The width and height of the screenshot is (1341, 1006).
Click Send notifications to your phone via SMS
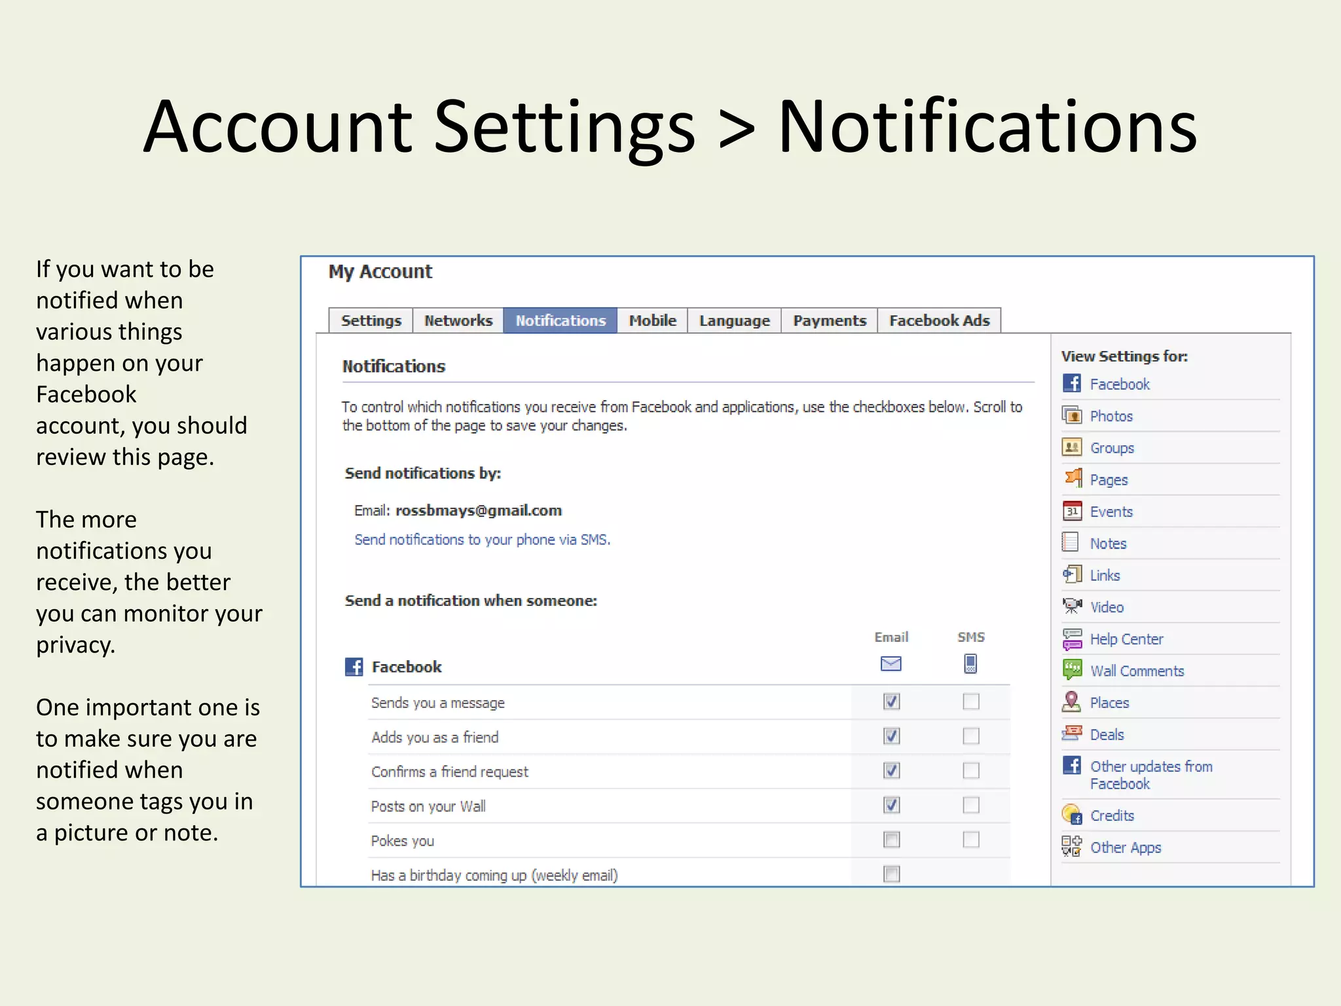(482, 540)
